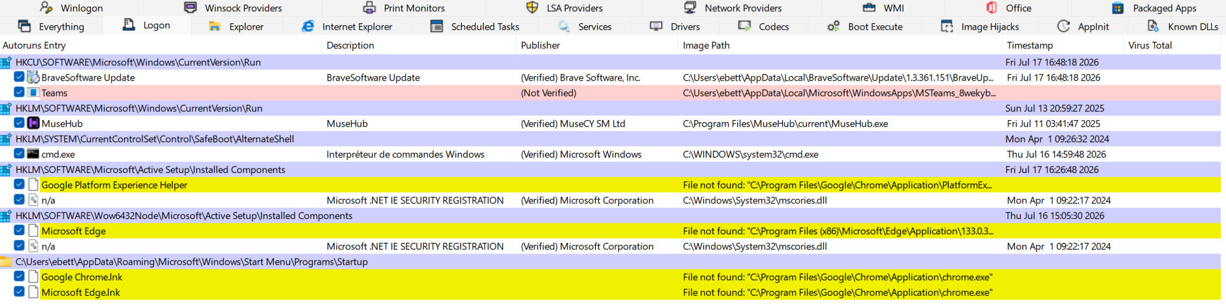
Task: Click the Codecs tab icon
Action: 745,26
